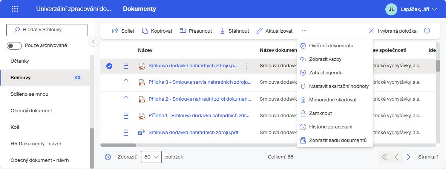Open Příloha 2 - Smlouva nahradni zdroj link
This screenshot has height=169, width=446.
point(200,99)
